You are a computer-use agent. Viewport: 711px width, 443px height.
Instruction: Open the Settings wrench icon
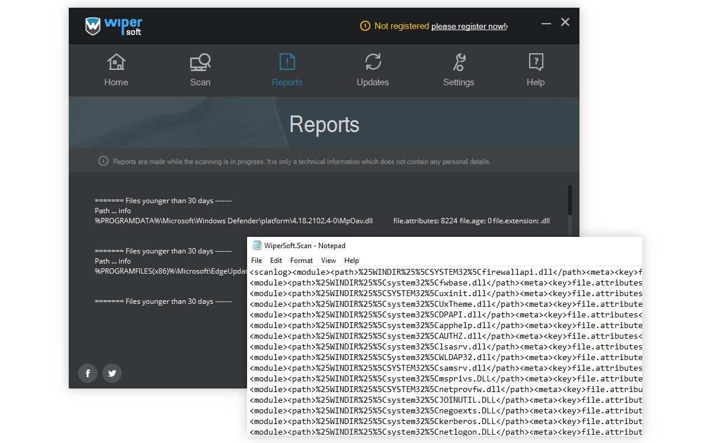tap(459, 62)
